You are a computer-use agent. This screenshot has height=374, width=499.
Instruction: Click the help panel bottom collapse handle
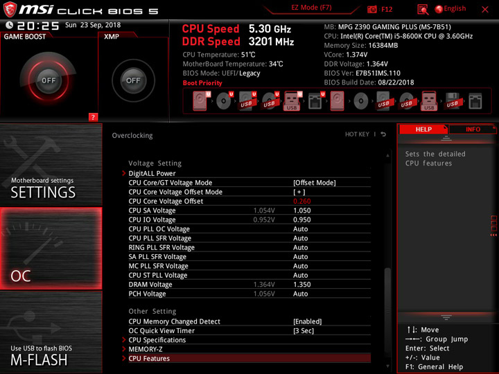click(446, 317)
